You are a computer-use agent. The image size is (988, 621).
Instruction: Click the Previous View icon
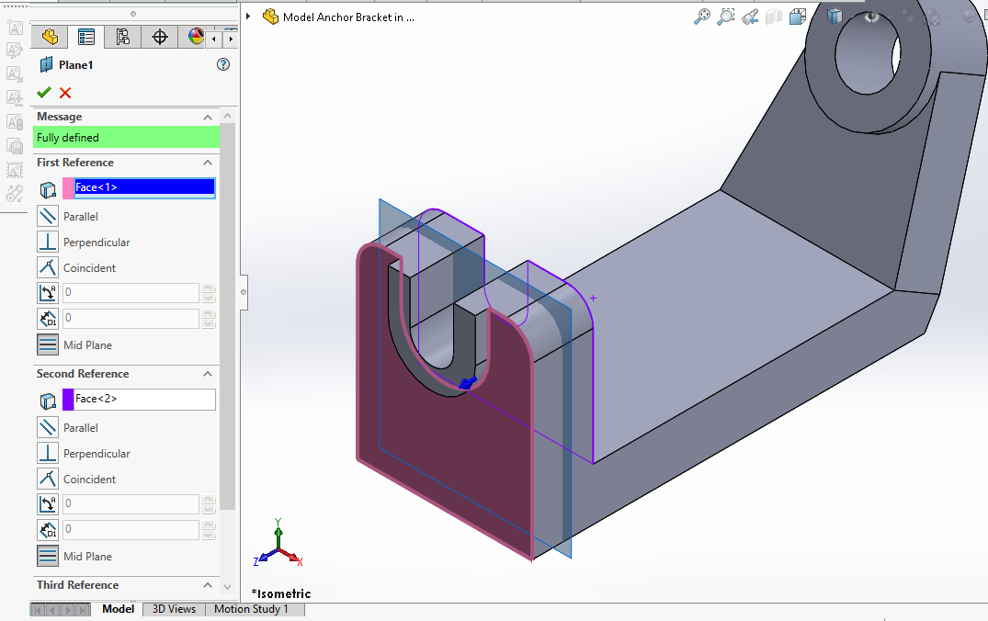750,17
